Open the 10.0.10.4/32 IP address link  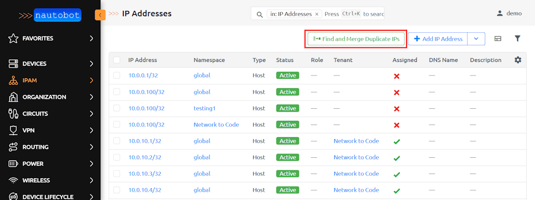pos(145,190)
